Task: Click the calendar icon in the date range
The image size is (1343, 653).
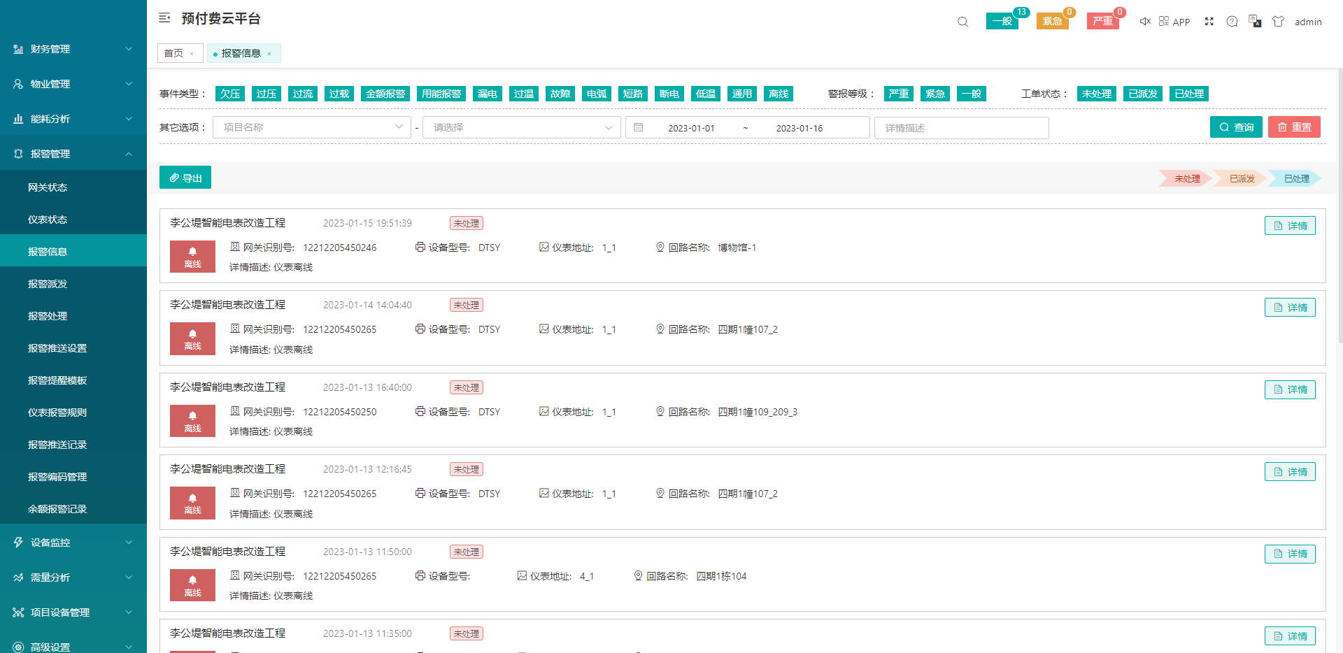Action: click(638, 127)
